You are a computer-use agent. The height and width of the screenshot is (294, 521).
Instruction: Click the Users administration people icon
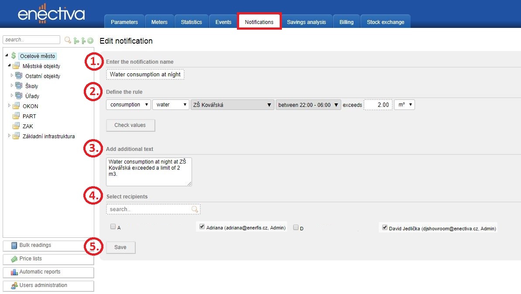(x=14, y=286)
